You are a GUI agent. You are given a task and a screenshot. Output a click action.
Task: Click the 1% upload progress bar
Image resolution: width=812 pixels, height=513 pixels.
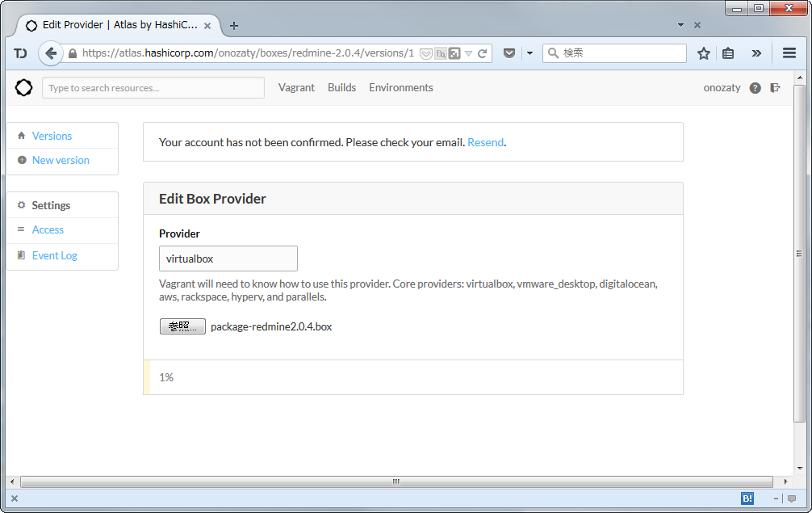412,377
